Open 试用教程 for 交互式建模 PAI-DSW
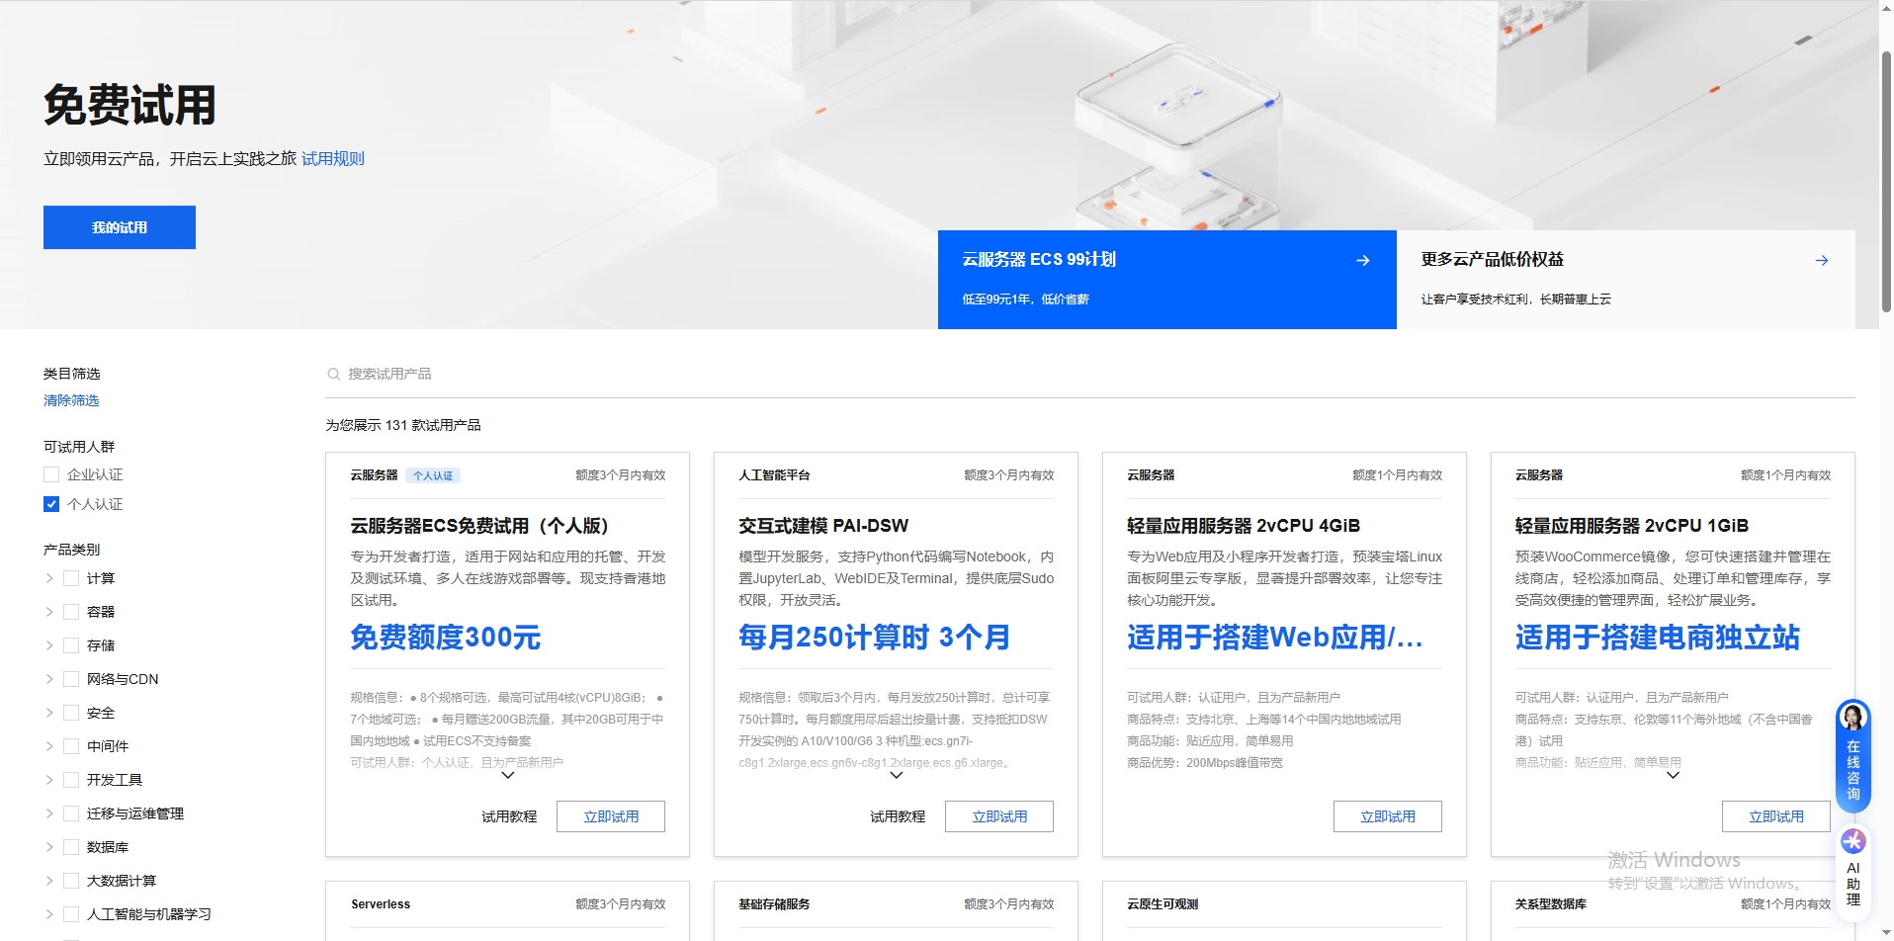This screenshot has height=941, width=1894. pos(898,816)
